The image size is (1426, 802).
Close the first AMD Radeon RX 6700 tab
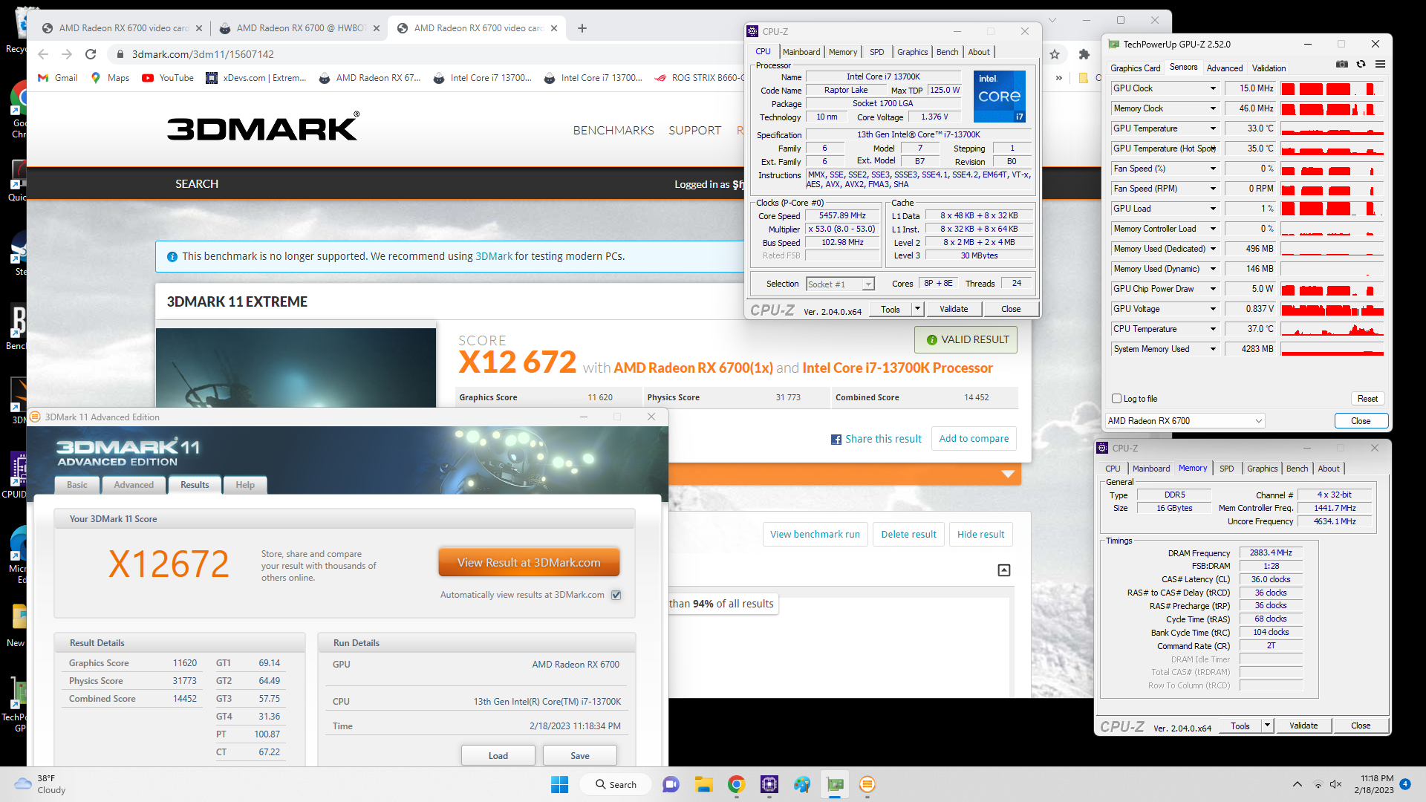click(199, 28)
